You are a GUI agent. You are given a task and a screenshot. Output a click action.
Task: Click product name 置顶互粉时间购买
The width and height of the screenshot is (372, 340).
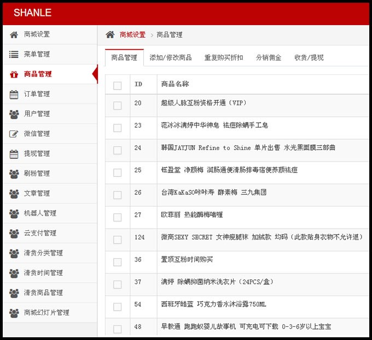coord(187,260)
